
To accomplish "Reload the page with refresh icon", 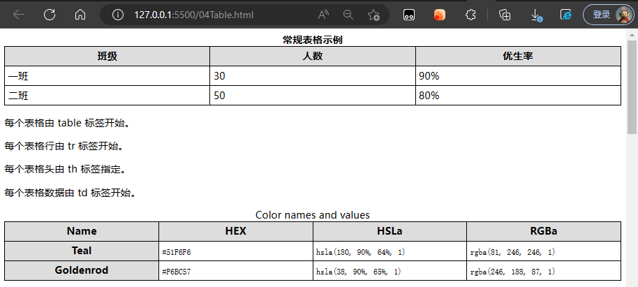I will pyautogui.click(x=50, y=15).
